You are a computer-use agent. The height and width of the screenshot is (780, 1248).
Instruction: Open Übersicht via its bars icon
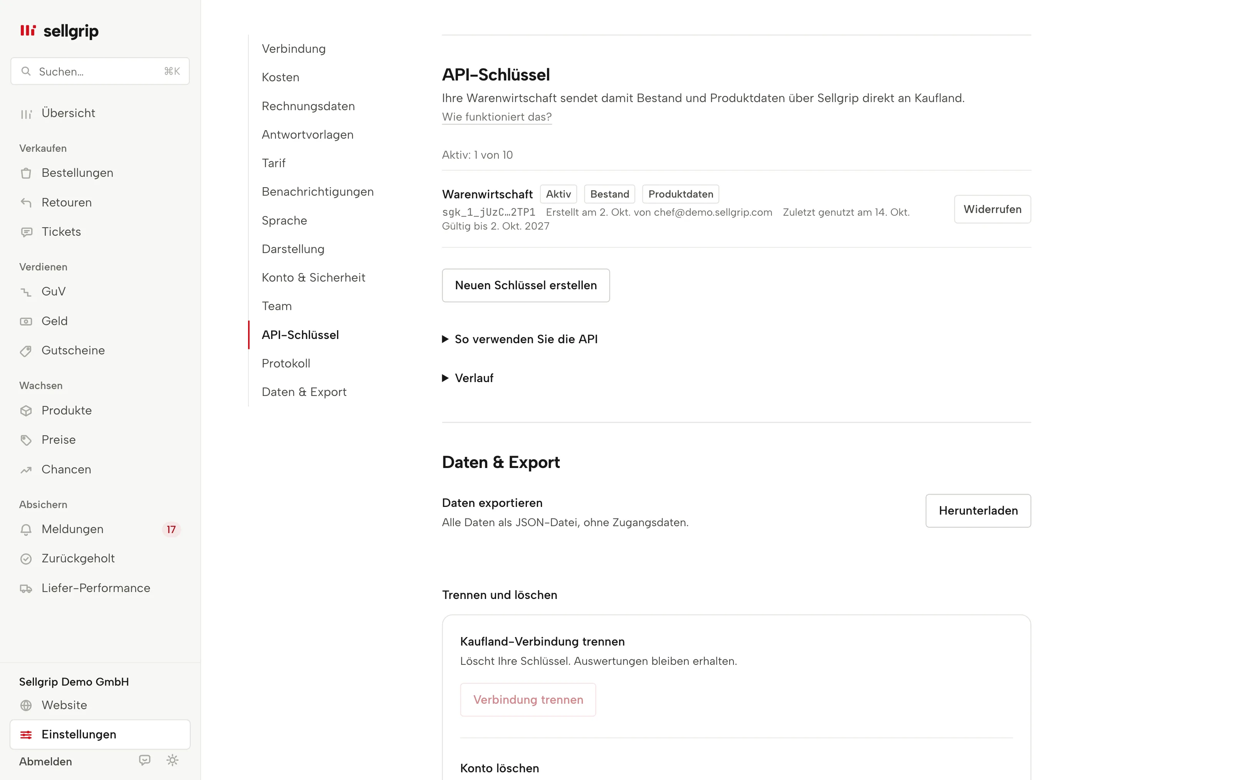[x=26, y=114]
